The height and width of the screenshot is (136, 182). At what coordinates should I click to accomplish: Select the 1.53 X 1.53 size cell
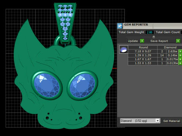143,63
